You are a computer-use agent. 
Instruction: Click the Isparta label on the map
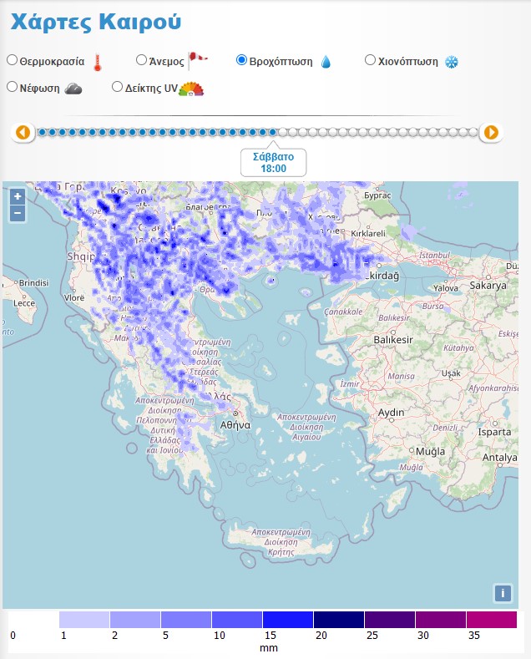tap(494, 432)
